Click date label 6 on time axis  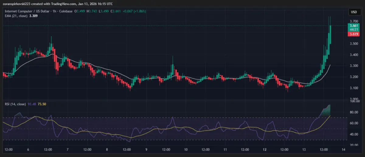pos(28,150)
